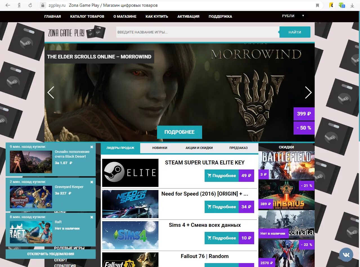This screenshot has width=360, height=267.
Task: Open ПОДДЕРЖКА menu item
Action: (x=220, y=17)
